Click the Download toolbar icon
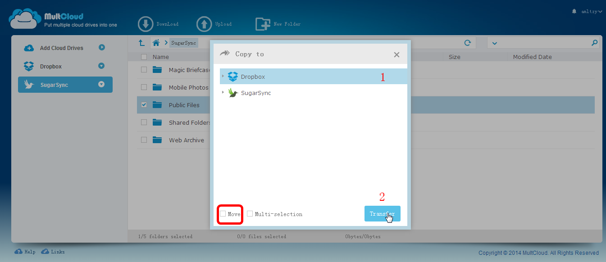 click(146, 24)
